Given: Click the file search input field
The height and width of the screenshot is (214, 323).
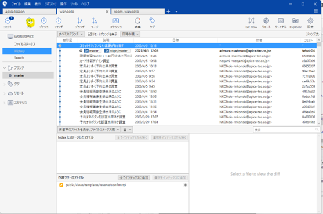Looking at the screenshot, I should pyautogui.click(x=286, y=129).
